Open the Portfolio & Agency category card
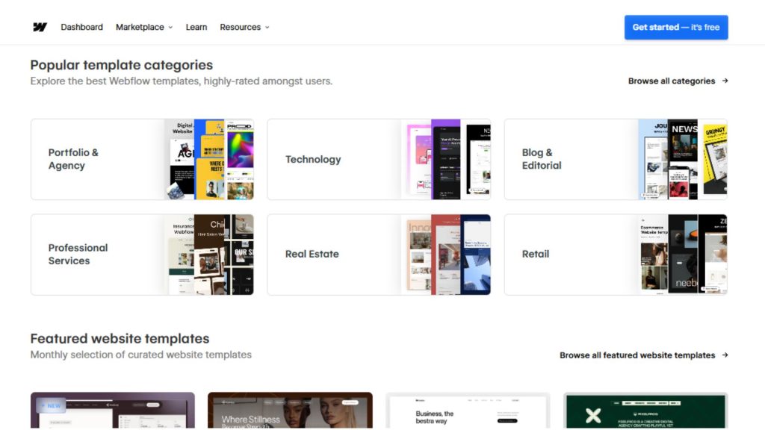The height and width of the screenshot is (430, 765). click(x=142, y=160)
